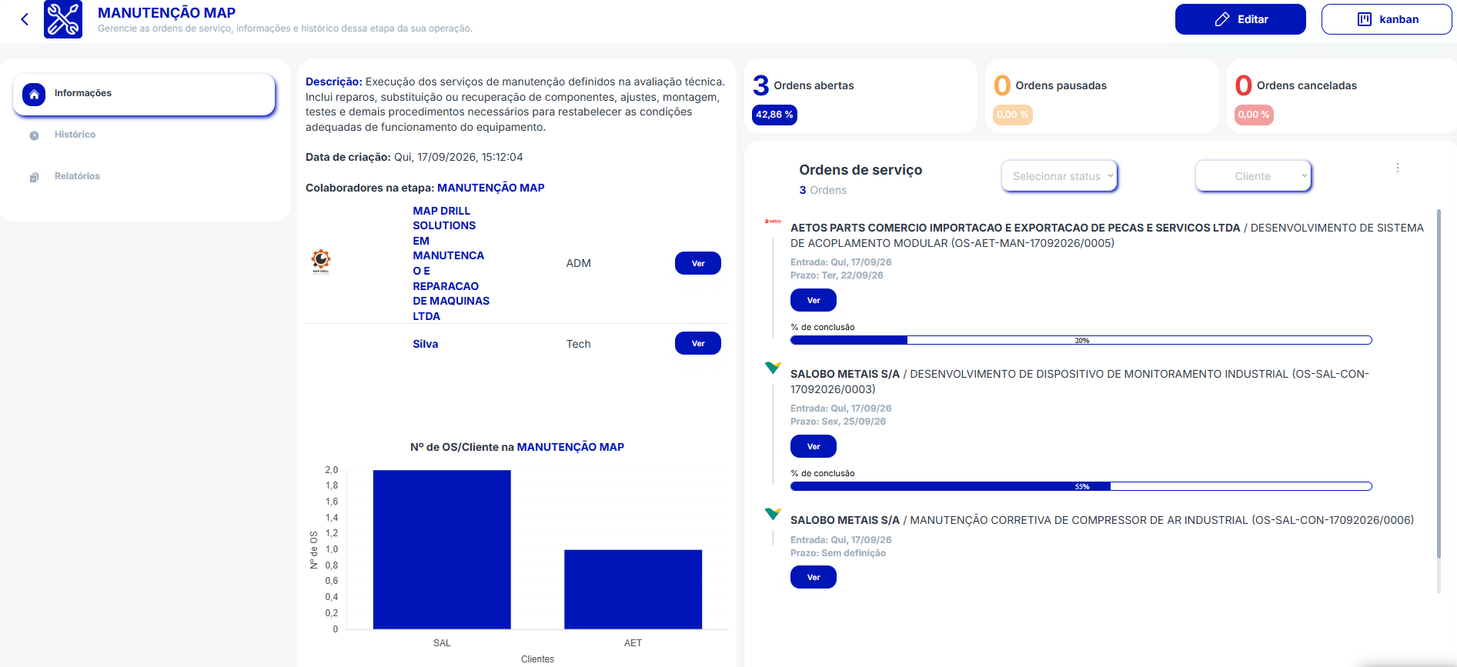Click the AETOS PARTS COMERCIO order title
1457x667 pixels.
point(1107,235)
